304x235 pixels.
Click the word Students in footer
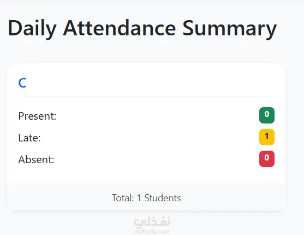163,198
